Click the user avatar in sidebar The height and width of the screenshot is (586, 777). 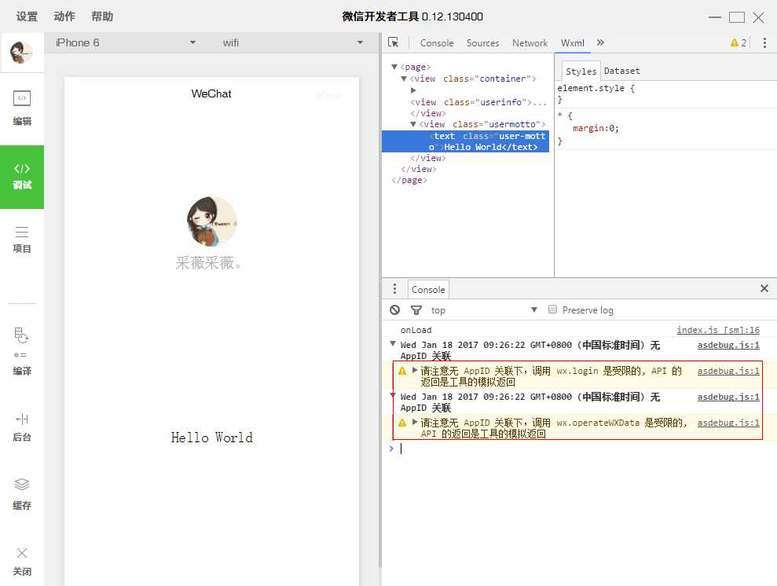click(21, 53)
